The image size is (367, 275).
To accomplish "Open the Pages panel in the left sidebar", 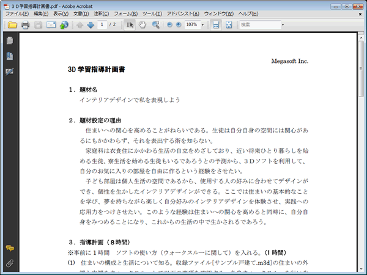I will pyautogui.click(x=9, y=41).
